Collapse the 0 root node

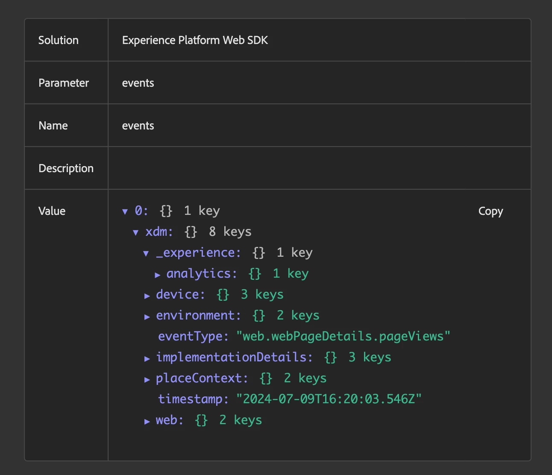click(x=125, y=211)
